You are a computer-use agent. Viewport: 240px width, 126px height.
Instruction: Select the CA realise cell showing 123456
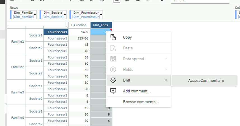point(80,38)
